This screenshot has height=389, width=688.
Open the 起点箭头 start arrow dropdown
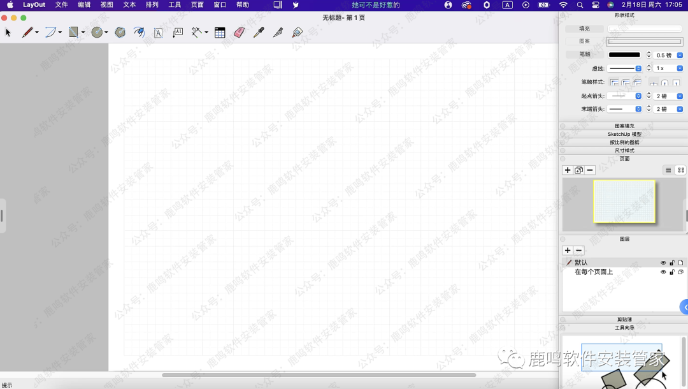click(624, 96)
